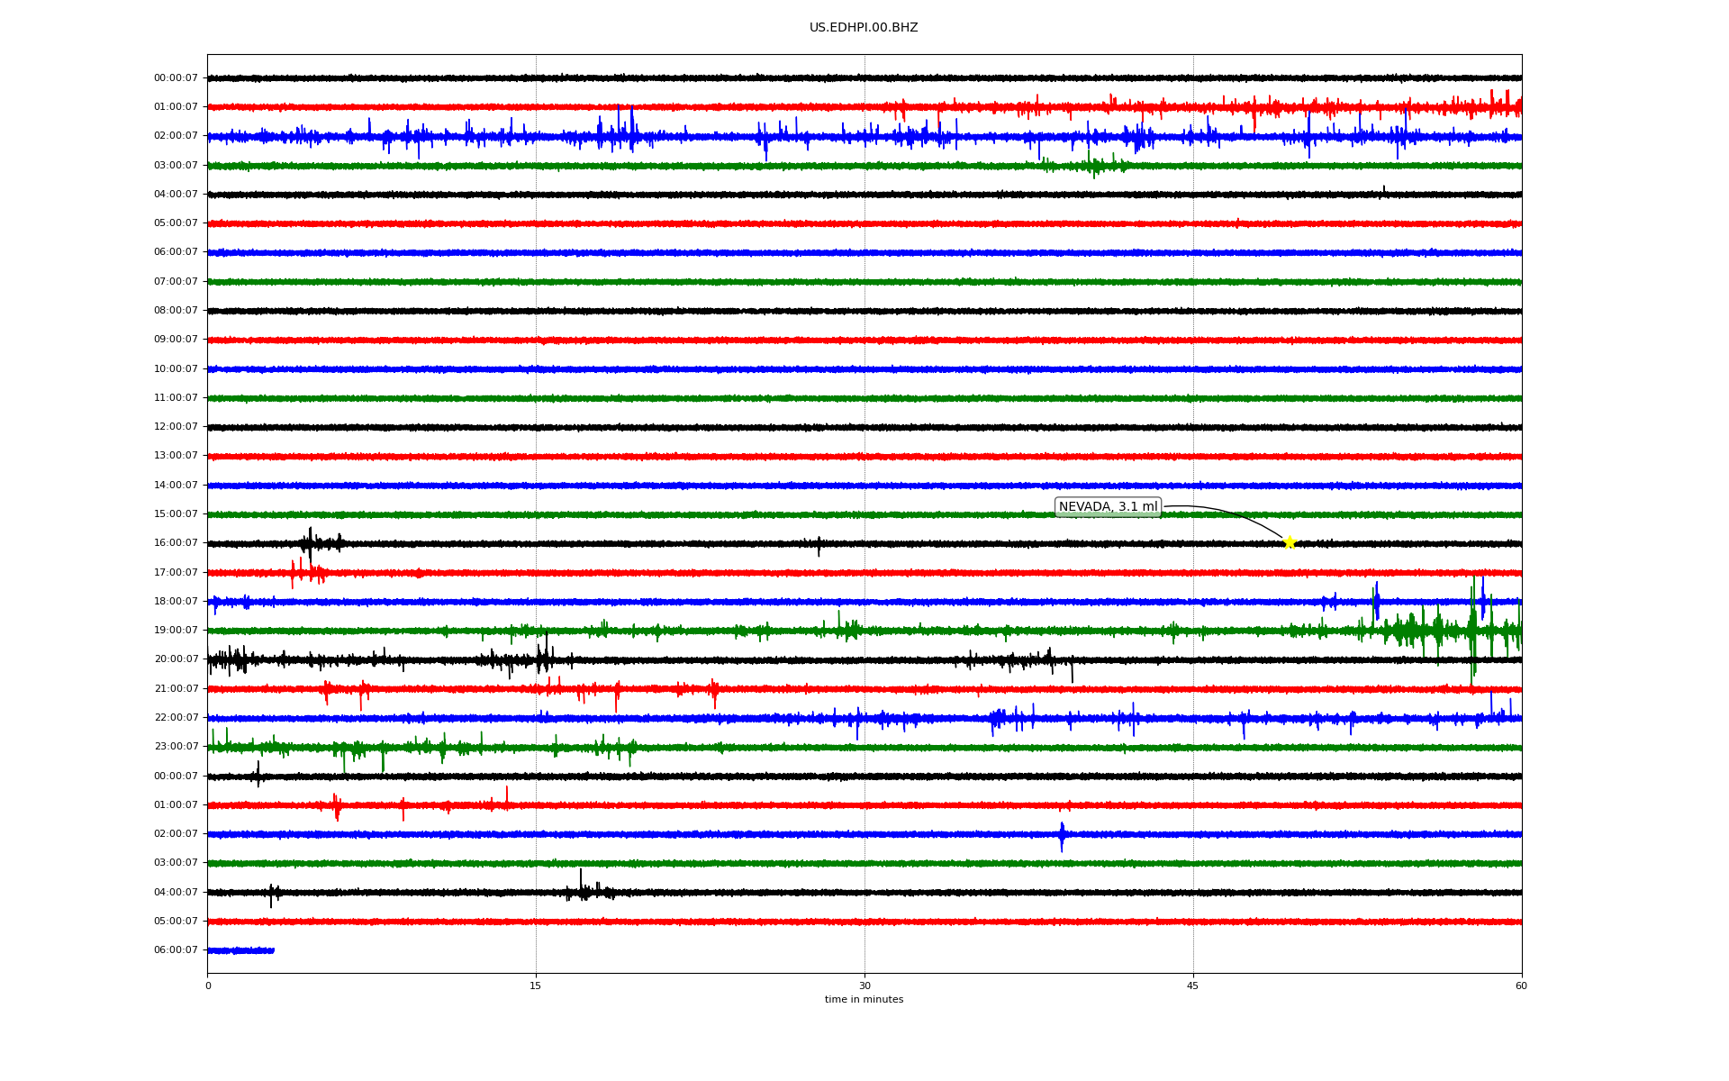The height and width of the screenshot is (1081, 1729).
Task: Click the 'time in minutes' axis label
Action: 863,1000
